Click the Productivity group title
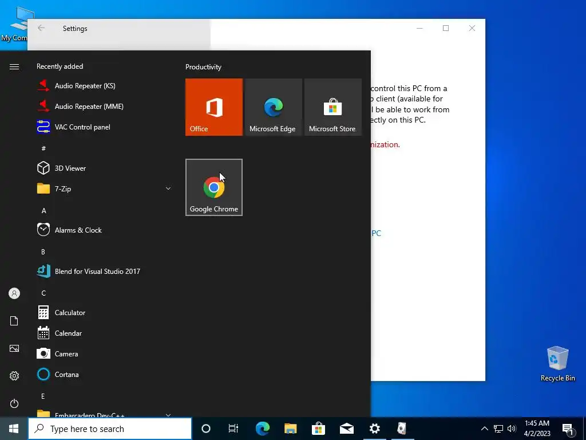The image size is (586, 440). click(203, 67)
